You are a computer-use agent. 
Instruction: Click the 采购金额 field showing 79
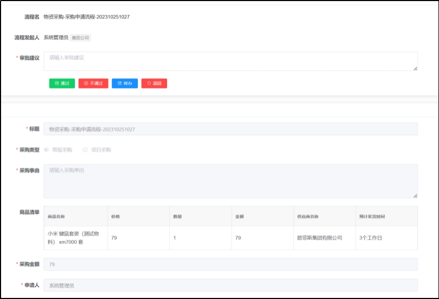(230, 264)
